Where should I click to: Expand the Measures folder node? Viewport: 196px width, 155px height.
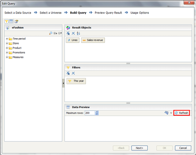(7, 57)
